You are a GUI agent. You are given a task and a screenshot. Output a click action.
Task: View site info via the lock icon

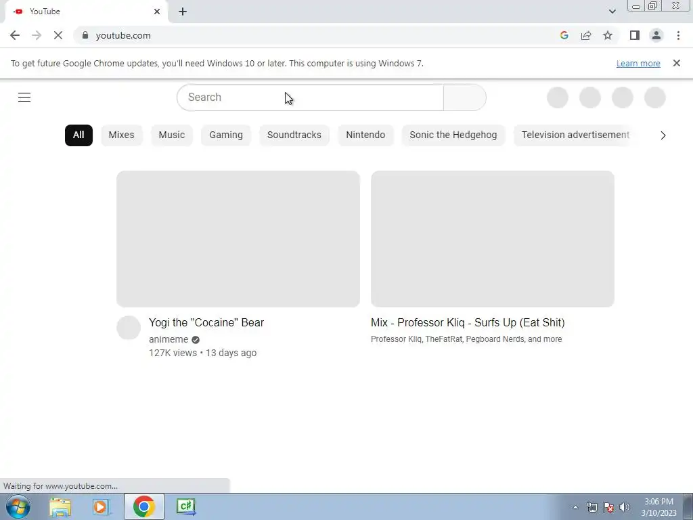85,35
